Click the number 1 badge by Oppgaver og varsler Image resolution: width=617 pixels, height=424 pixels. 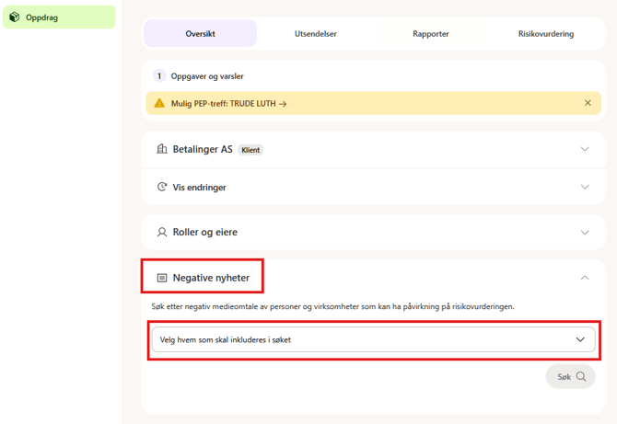(159, 75)
